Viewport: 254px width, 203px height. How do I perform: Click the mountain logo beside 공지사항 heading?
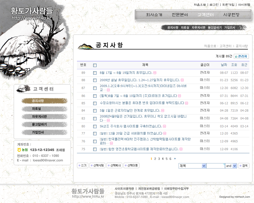[x=86, y=46]
